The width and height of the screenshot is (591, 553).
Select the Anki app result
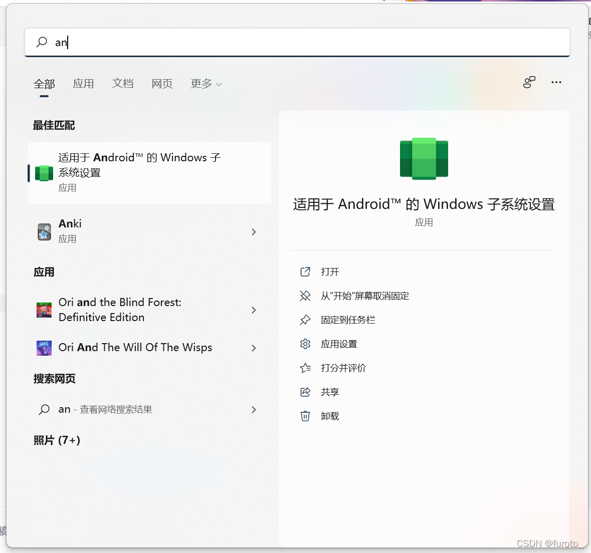pos(149,231)
